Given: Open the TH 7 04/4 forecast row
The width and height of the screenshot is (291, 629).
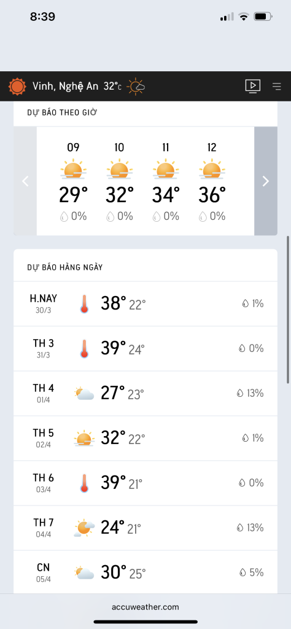Looking at the screenshot, I should tap(145, 528).
